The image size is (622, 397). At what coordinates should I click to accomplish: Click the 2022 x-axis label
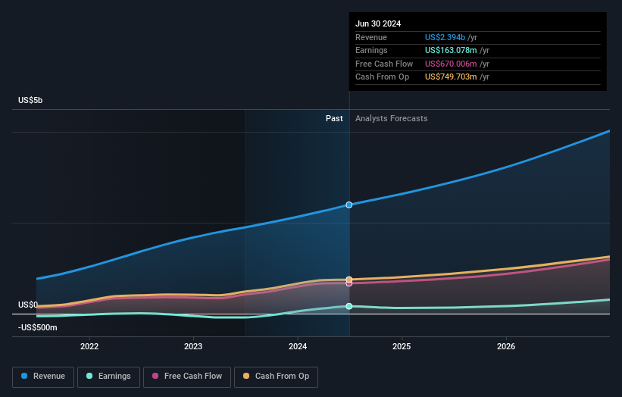89,346
